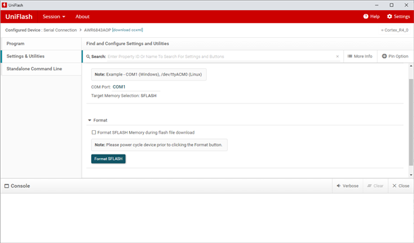Image resolution: width=414 pixels, height=243 pixels.
Task: Click the scrollbar down arrow
Action: tap(411, 175)
